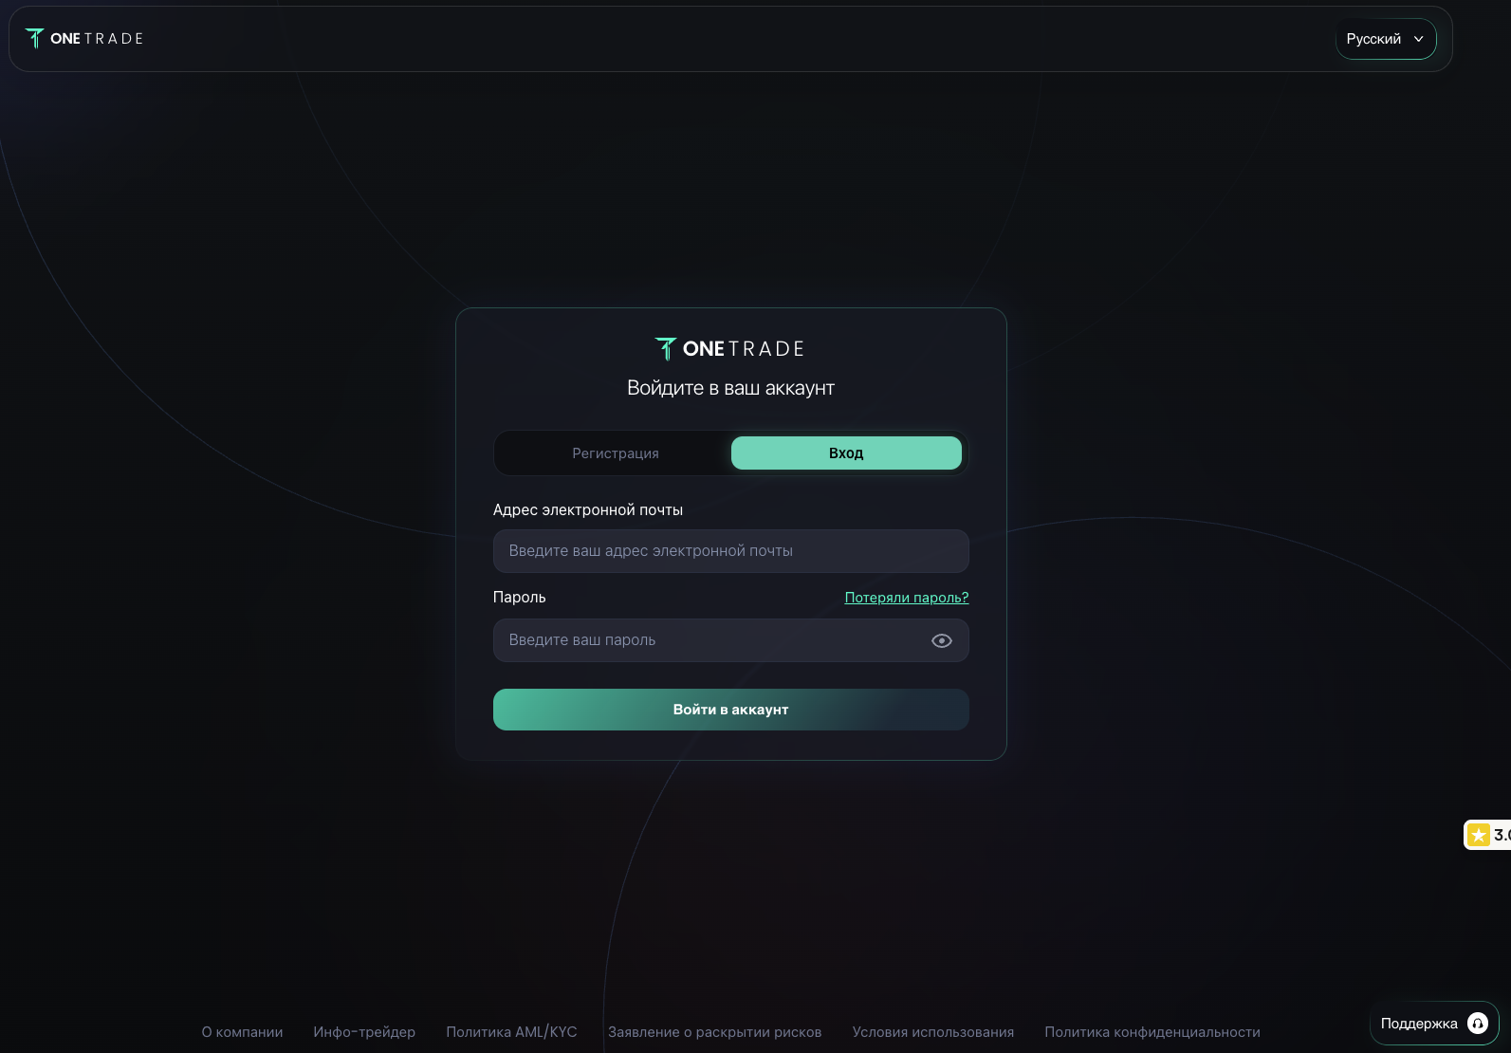Open the Политика конфиденциальности link

coord(1152,1032)
